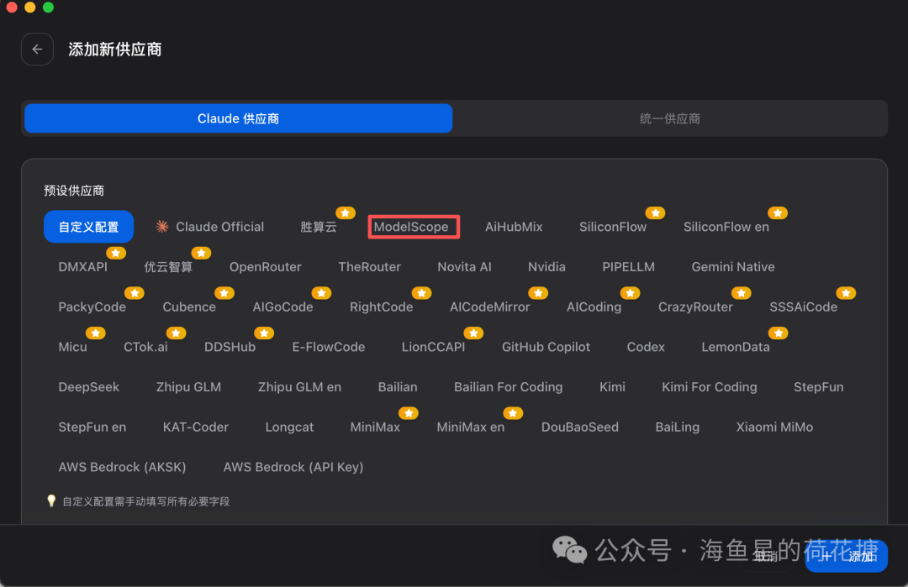Choose AWS Bedrock (AKSK) preset
The width and height of the screenshot is (908, 587).
(x=122, y=467)
